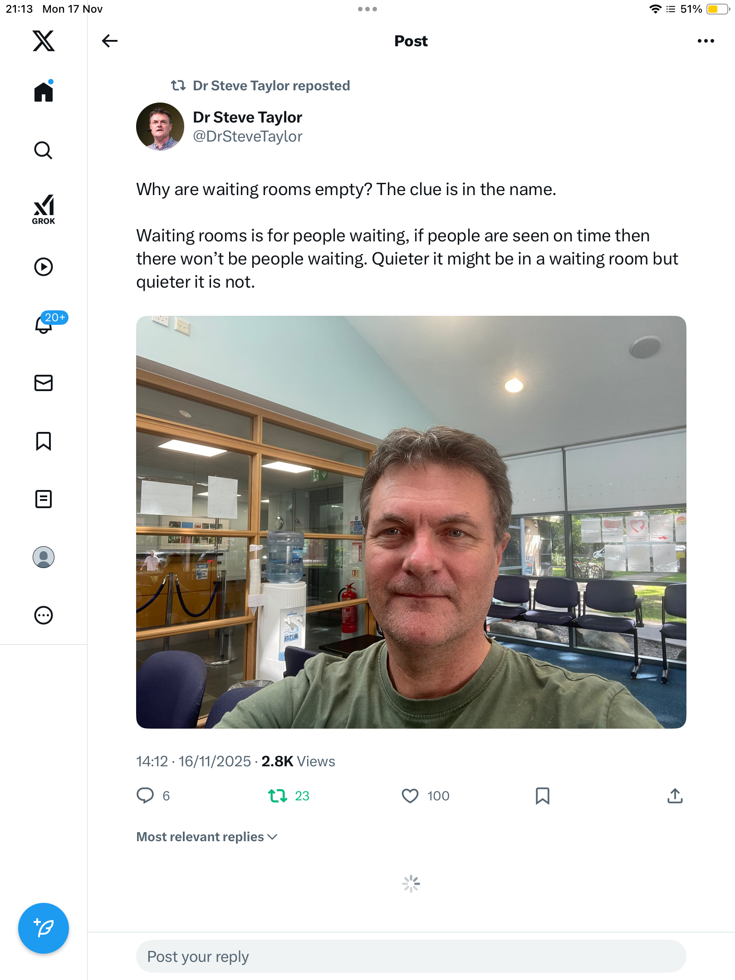
Task: Open the Video play tab icon
Action: (x=44, y=267)
